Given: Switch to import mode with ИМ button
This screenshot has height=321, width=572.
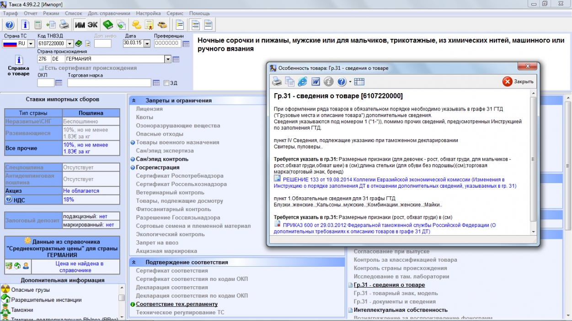Looking at the screenshot, I should (80, 25).
